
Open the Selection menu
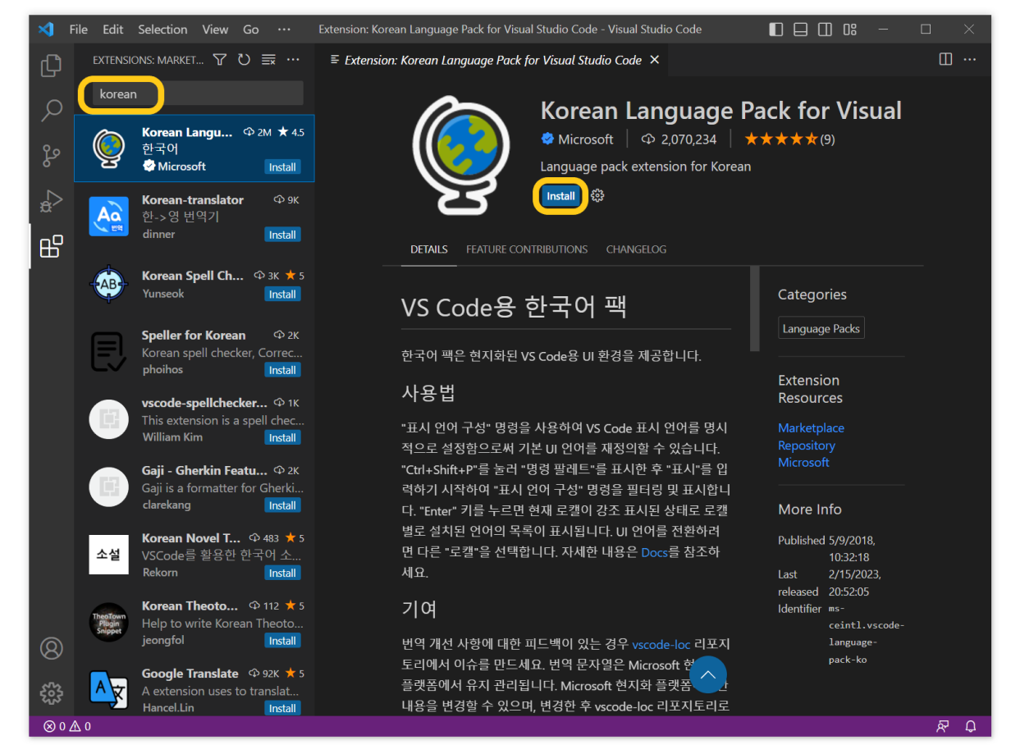(x=162, y=30)
